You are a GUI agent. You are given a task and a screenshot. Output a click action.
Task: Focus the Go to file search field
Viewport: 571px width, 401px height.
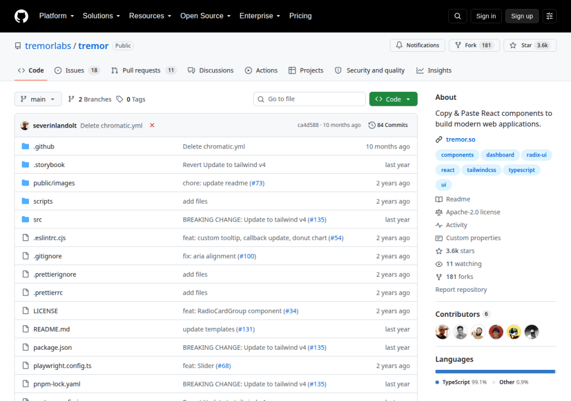(x=309, y=99)
